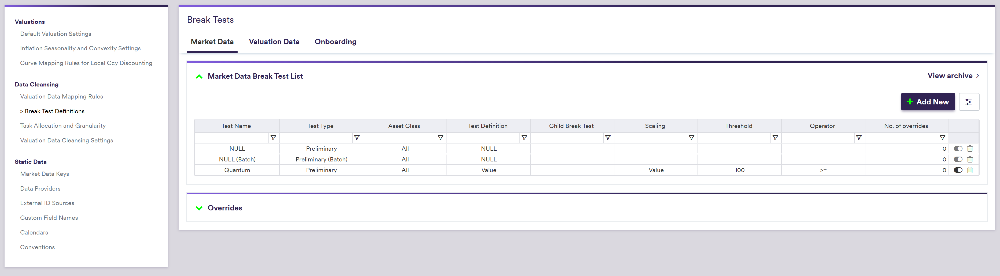Delete the Quantum break test row
Viewport: 1000px width, 276px height.
(970, 170)
